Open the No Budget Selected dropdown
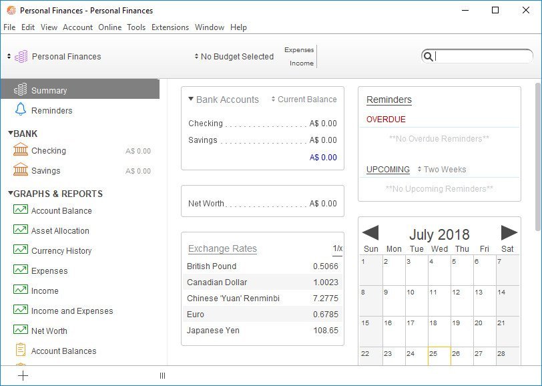Screen dimensions: 542x386 [x=234, y=57]
